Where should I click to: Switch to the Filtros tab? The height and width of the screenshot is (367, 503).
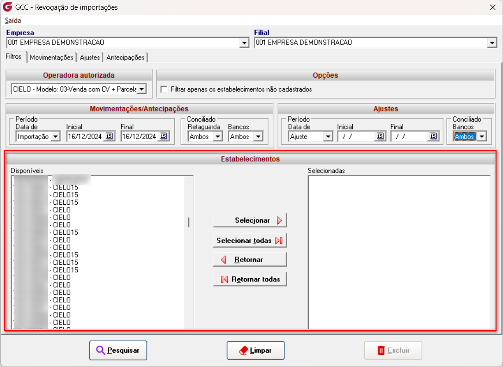[14, 56]
